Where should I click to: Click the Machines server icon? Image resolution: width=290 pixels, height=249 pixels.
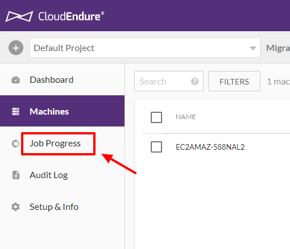[15, 111]
